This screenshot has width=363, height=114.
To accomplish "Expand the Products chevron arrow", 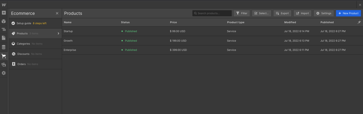I will tap(58, 34).
